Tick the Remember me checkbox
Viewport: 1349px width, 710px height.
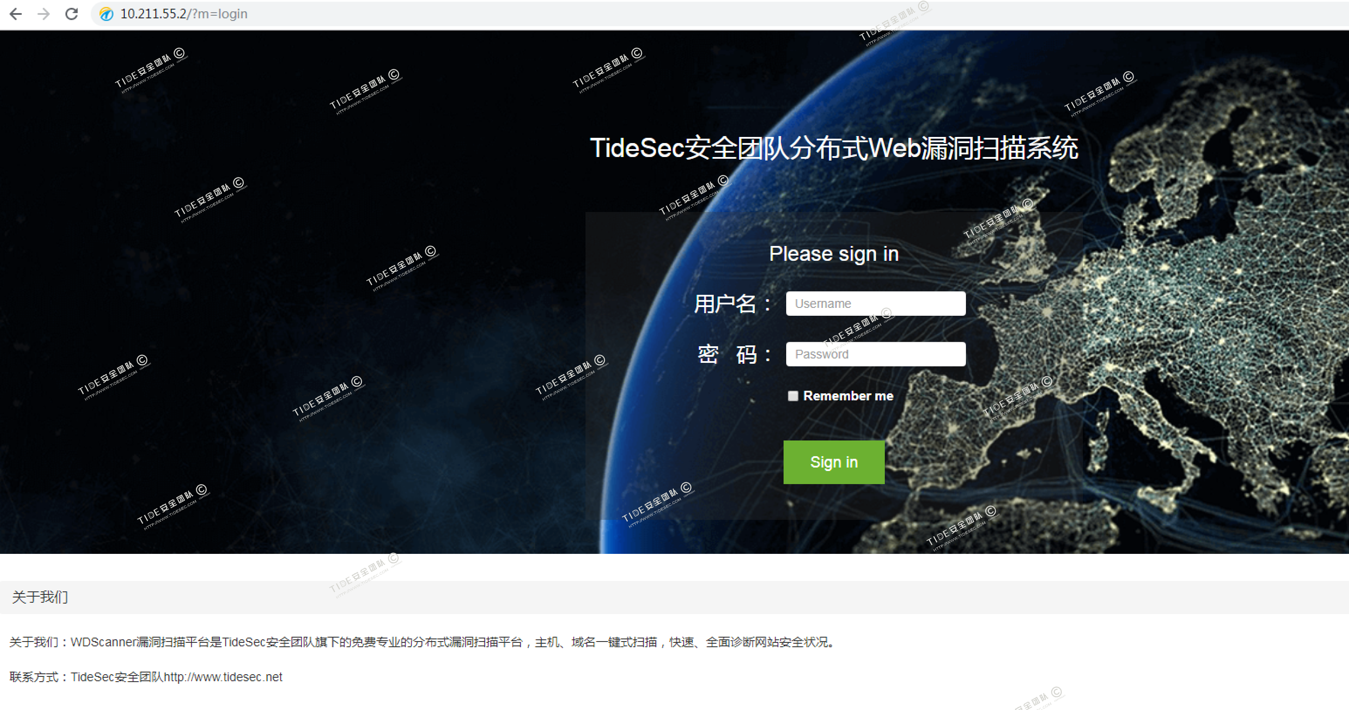click(x=793, y=396)
